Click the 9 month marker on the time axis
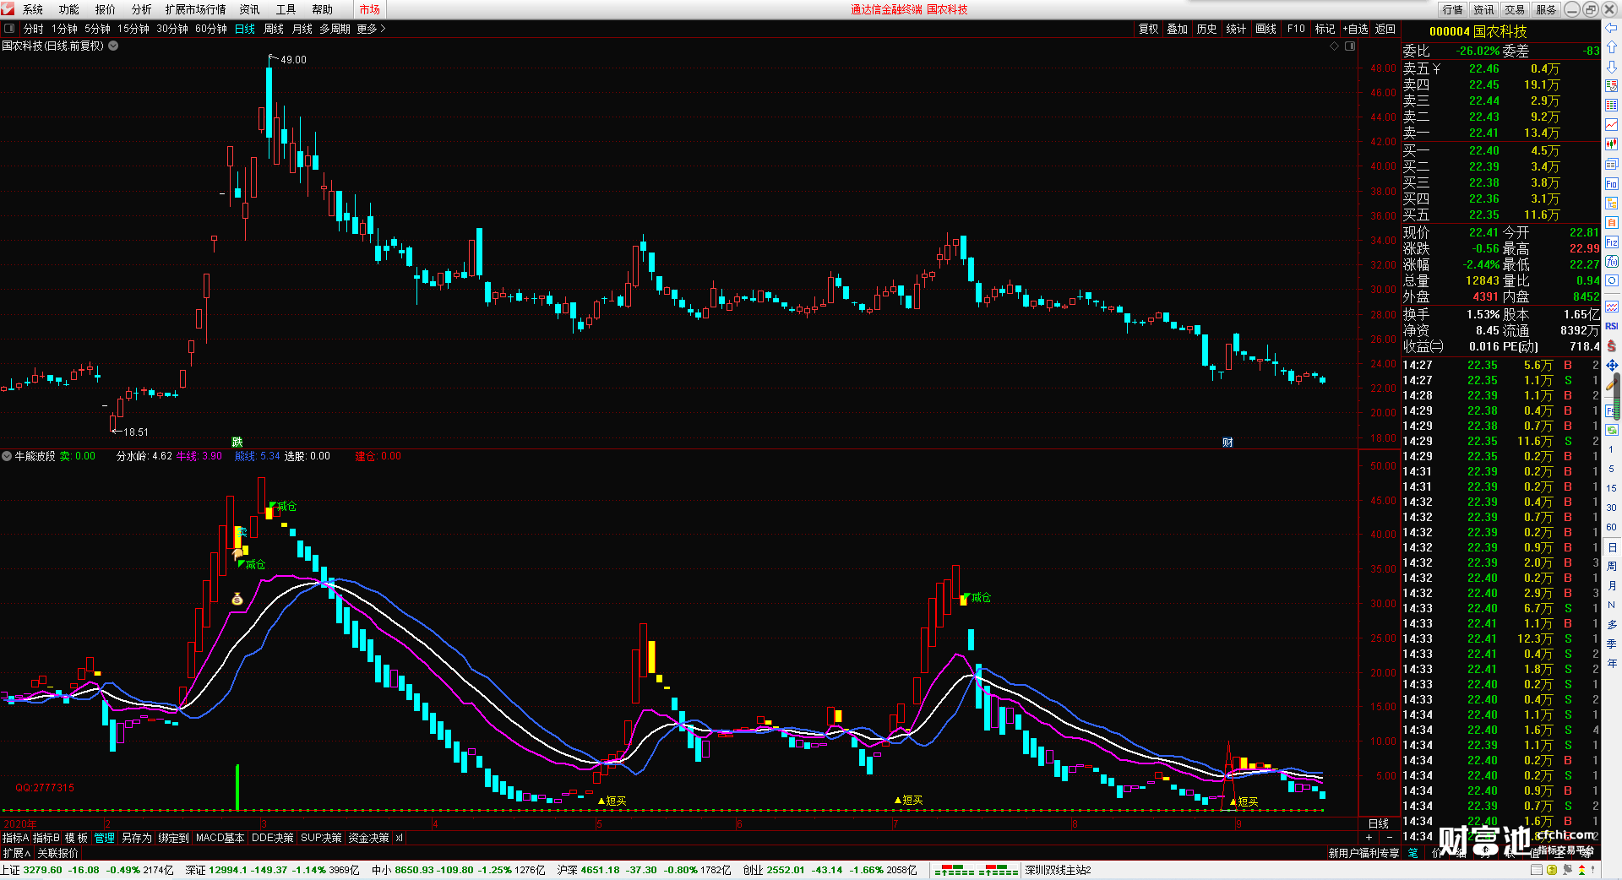 [1238, 823]
